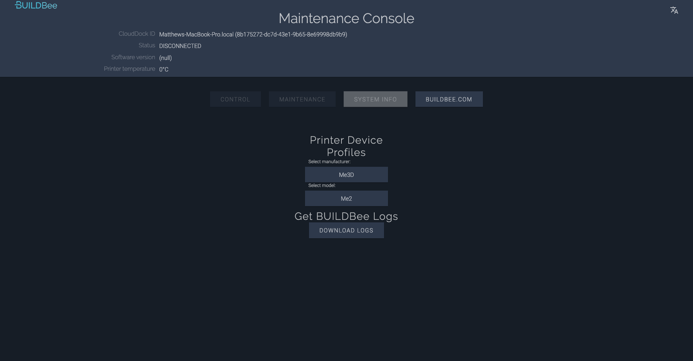Viewport: 693px width, 361px height.
Task: Click the CloudDock ID label
Action: pyautogui.click(x=137, y=34)
